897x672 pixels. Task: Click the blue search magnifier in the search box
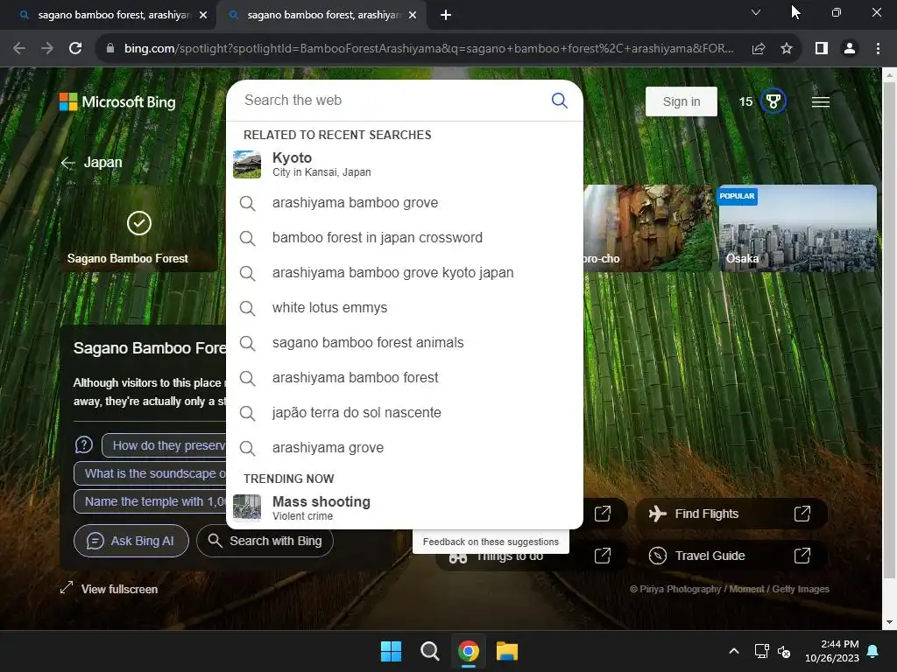(559, 101)
